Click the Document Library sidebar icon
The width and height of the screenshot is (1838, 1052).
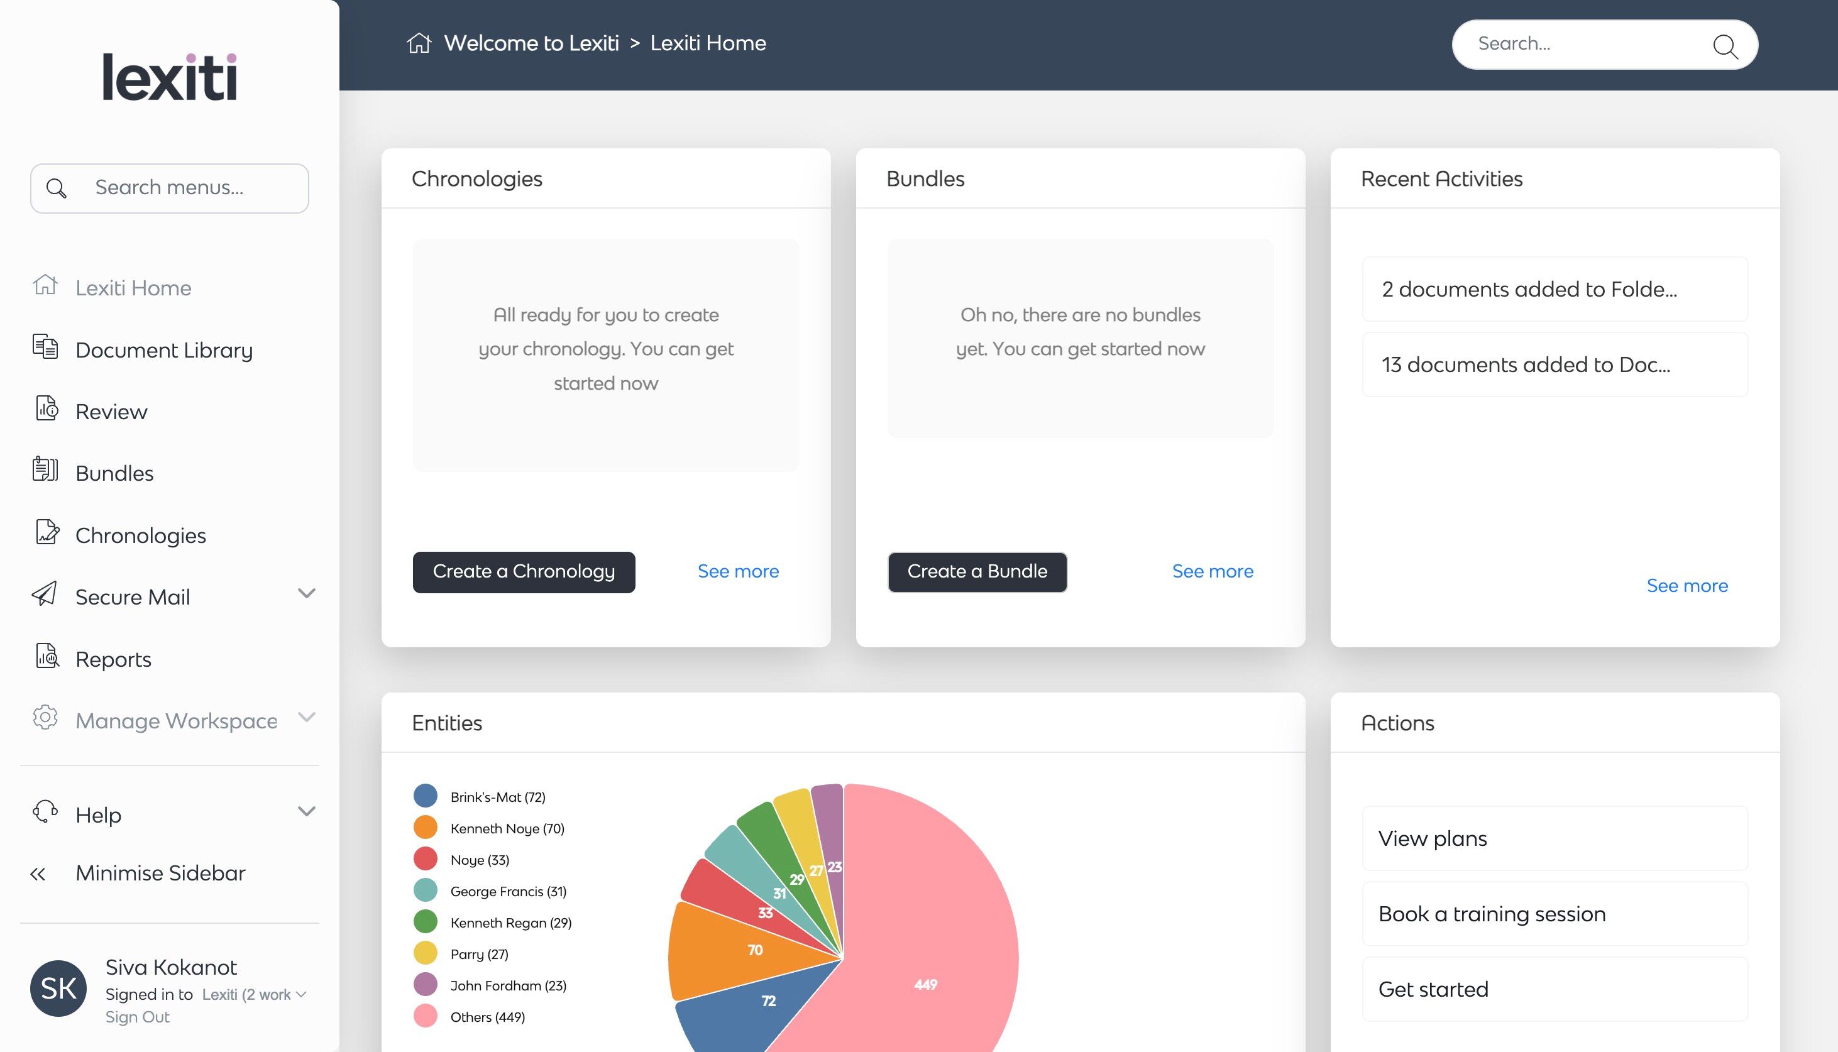click(45, 347)
